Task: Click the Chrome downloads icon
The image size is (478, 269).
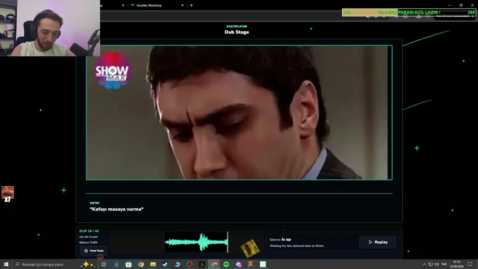Action: [419, 16]
